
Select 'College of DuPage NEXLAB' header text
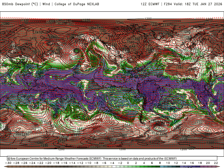click(77, 4)
